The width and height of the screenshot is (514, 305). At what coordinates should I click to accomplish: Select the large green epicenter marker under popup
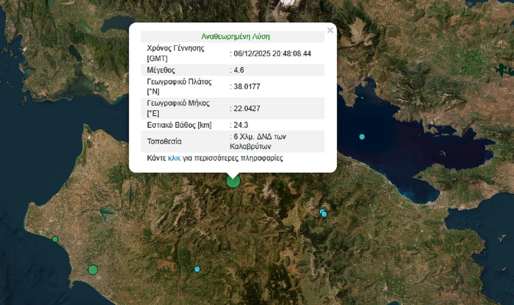[233, 181]
